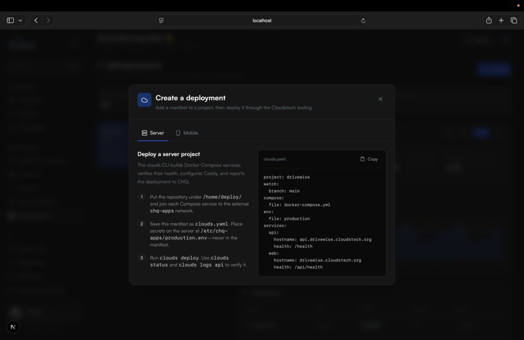Open a new tab with the plus icon
This screenshot has height=340, width=524.
pyautogui.click(x=501, y=20)
